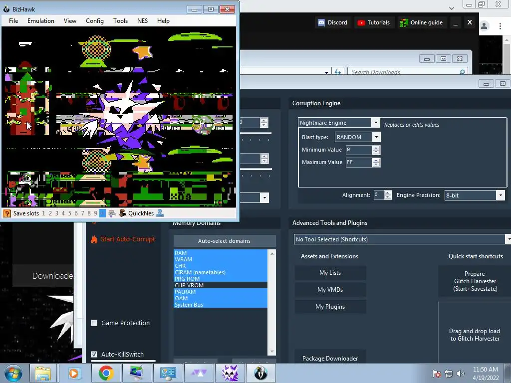Open the RTC purple spiky-face taskbar icon
The height and width of the screenshot is (383, 511).
click(230, 373)
